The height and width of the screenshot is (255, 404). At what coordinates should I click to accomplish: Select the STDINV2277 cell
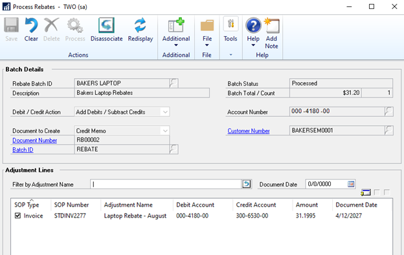coord(70,216)
